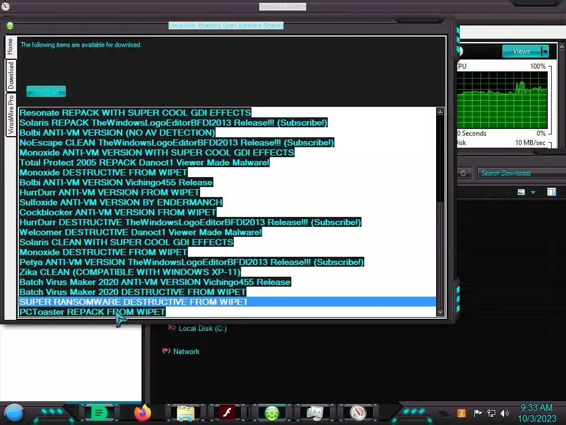Open the network tray icon
Screen dimensions: 566x425
[491, 413]
